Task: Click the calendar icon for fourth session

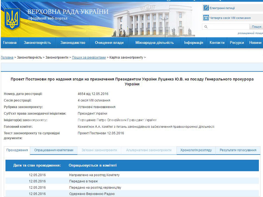Action: [x=206, y=18]
